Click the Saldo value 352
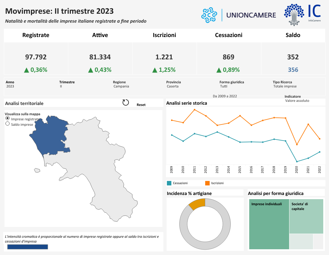This screenshot has height=255, width=329. (293, 57)
